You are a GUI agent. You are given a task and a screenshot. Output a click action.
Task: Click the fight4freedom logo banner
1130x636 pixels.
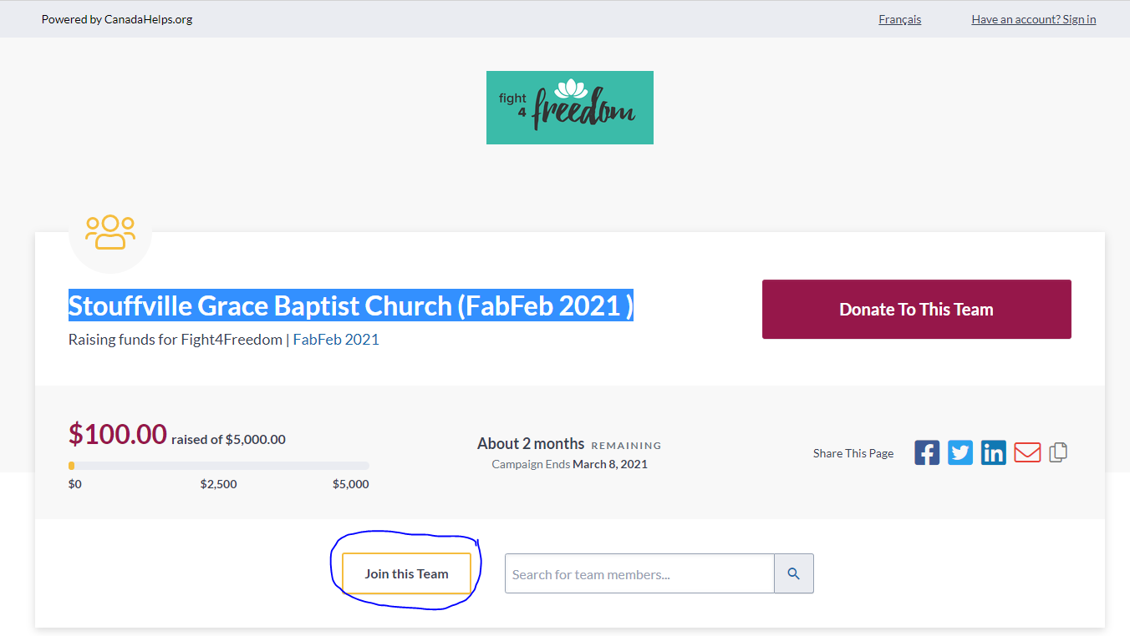point(570,108)
